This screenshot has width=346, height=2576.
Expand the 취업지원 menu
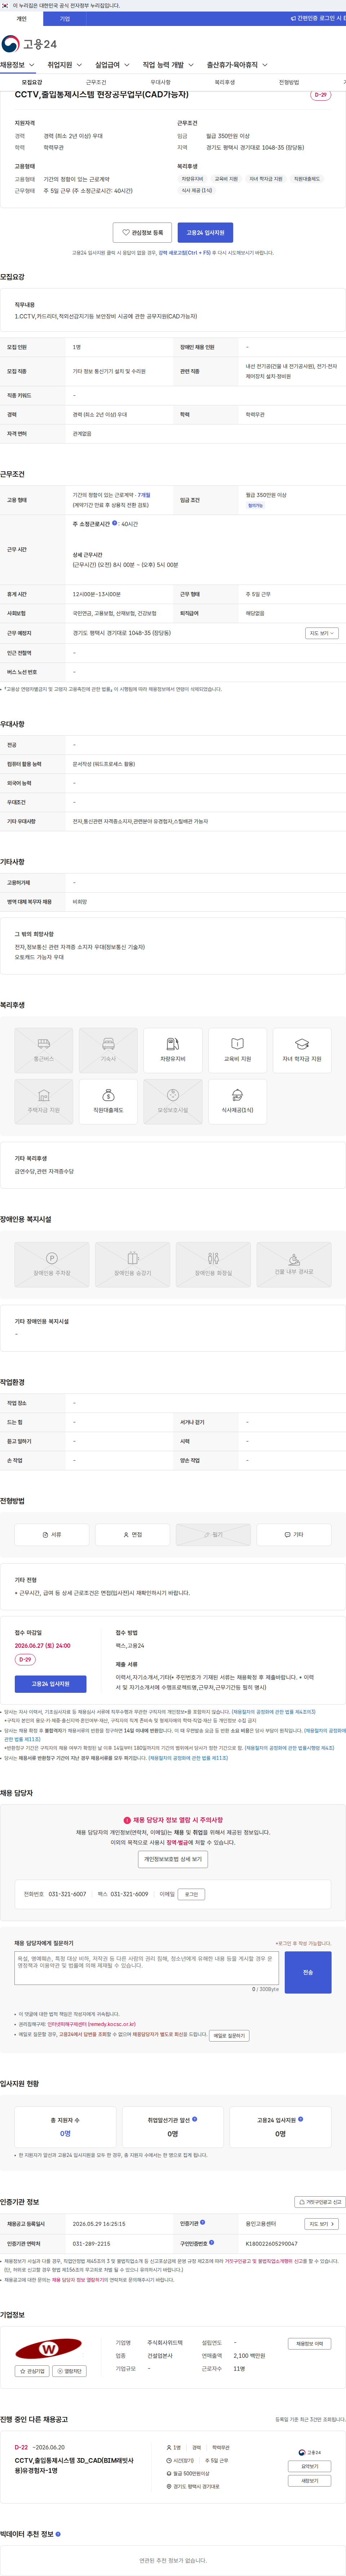tap(65, 65)
